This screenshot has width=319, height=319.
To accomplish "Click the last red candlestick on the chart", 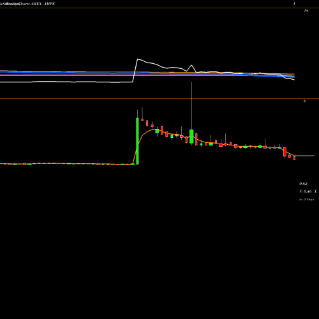I will [x=295, y=158].
